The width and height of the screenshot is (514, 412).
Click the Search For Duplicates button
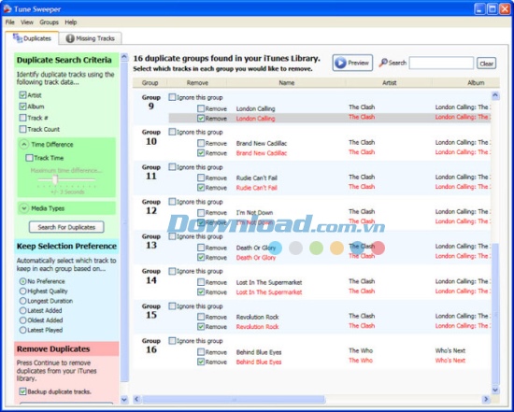[x=66, y=227]
